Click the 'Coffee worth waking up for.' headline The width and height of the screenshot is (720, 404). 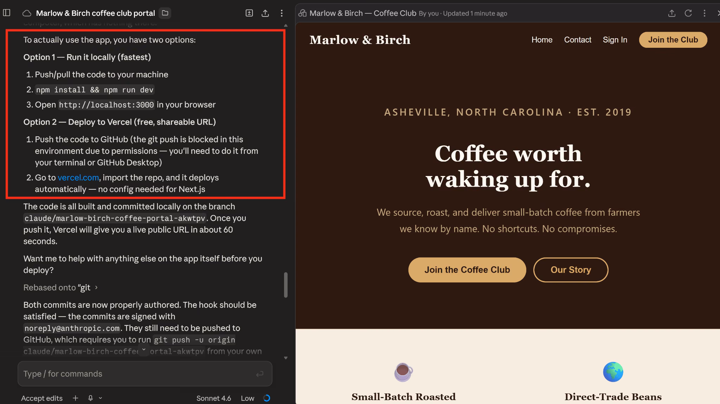coord(508,167)
